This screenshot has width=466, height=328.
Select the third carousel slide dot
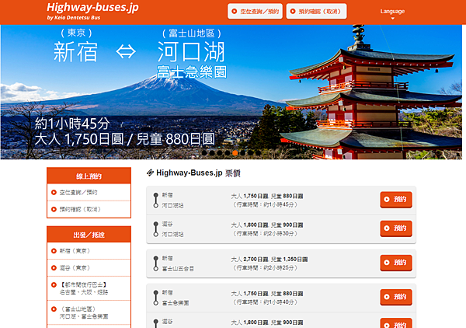tap(220, 153)
